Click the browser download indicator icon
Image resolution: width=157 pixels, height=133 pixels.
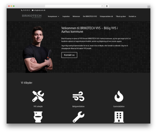click(107, 6)
